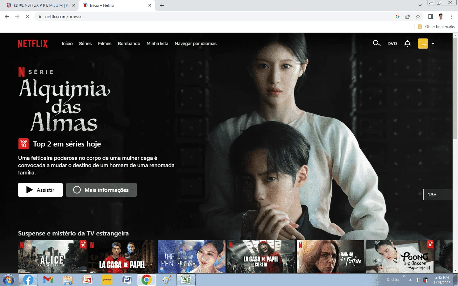This screenshot has width=458, height=286.
Task: Click the browser forward arrow
Action: 17,17
